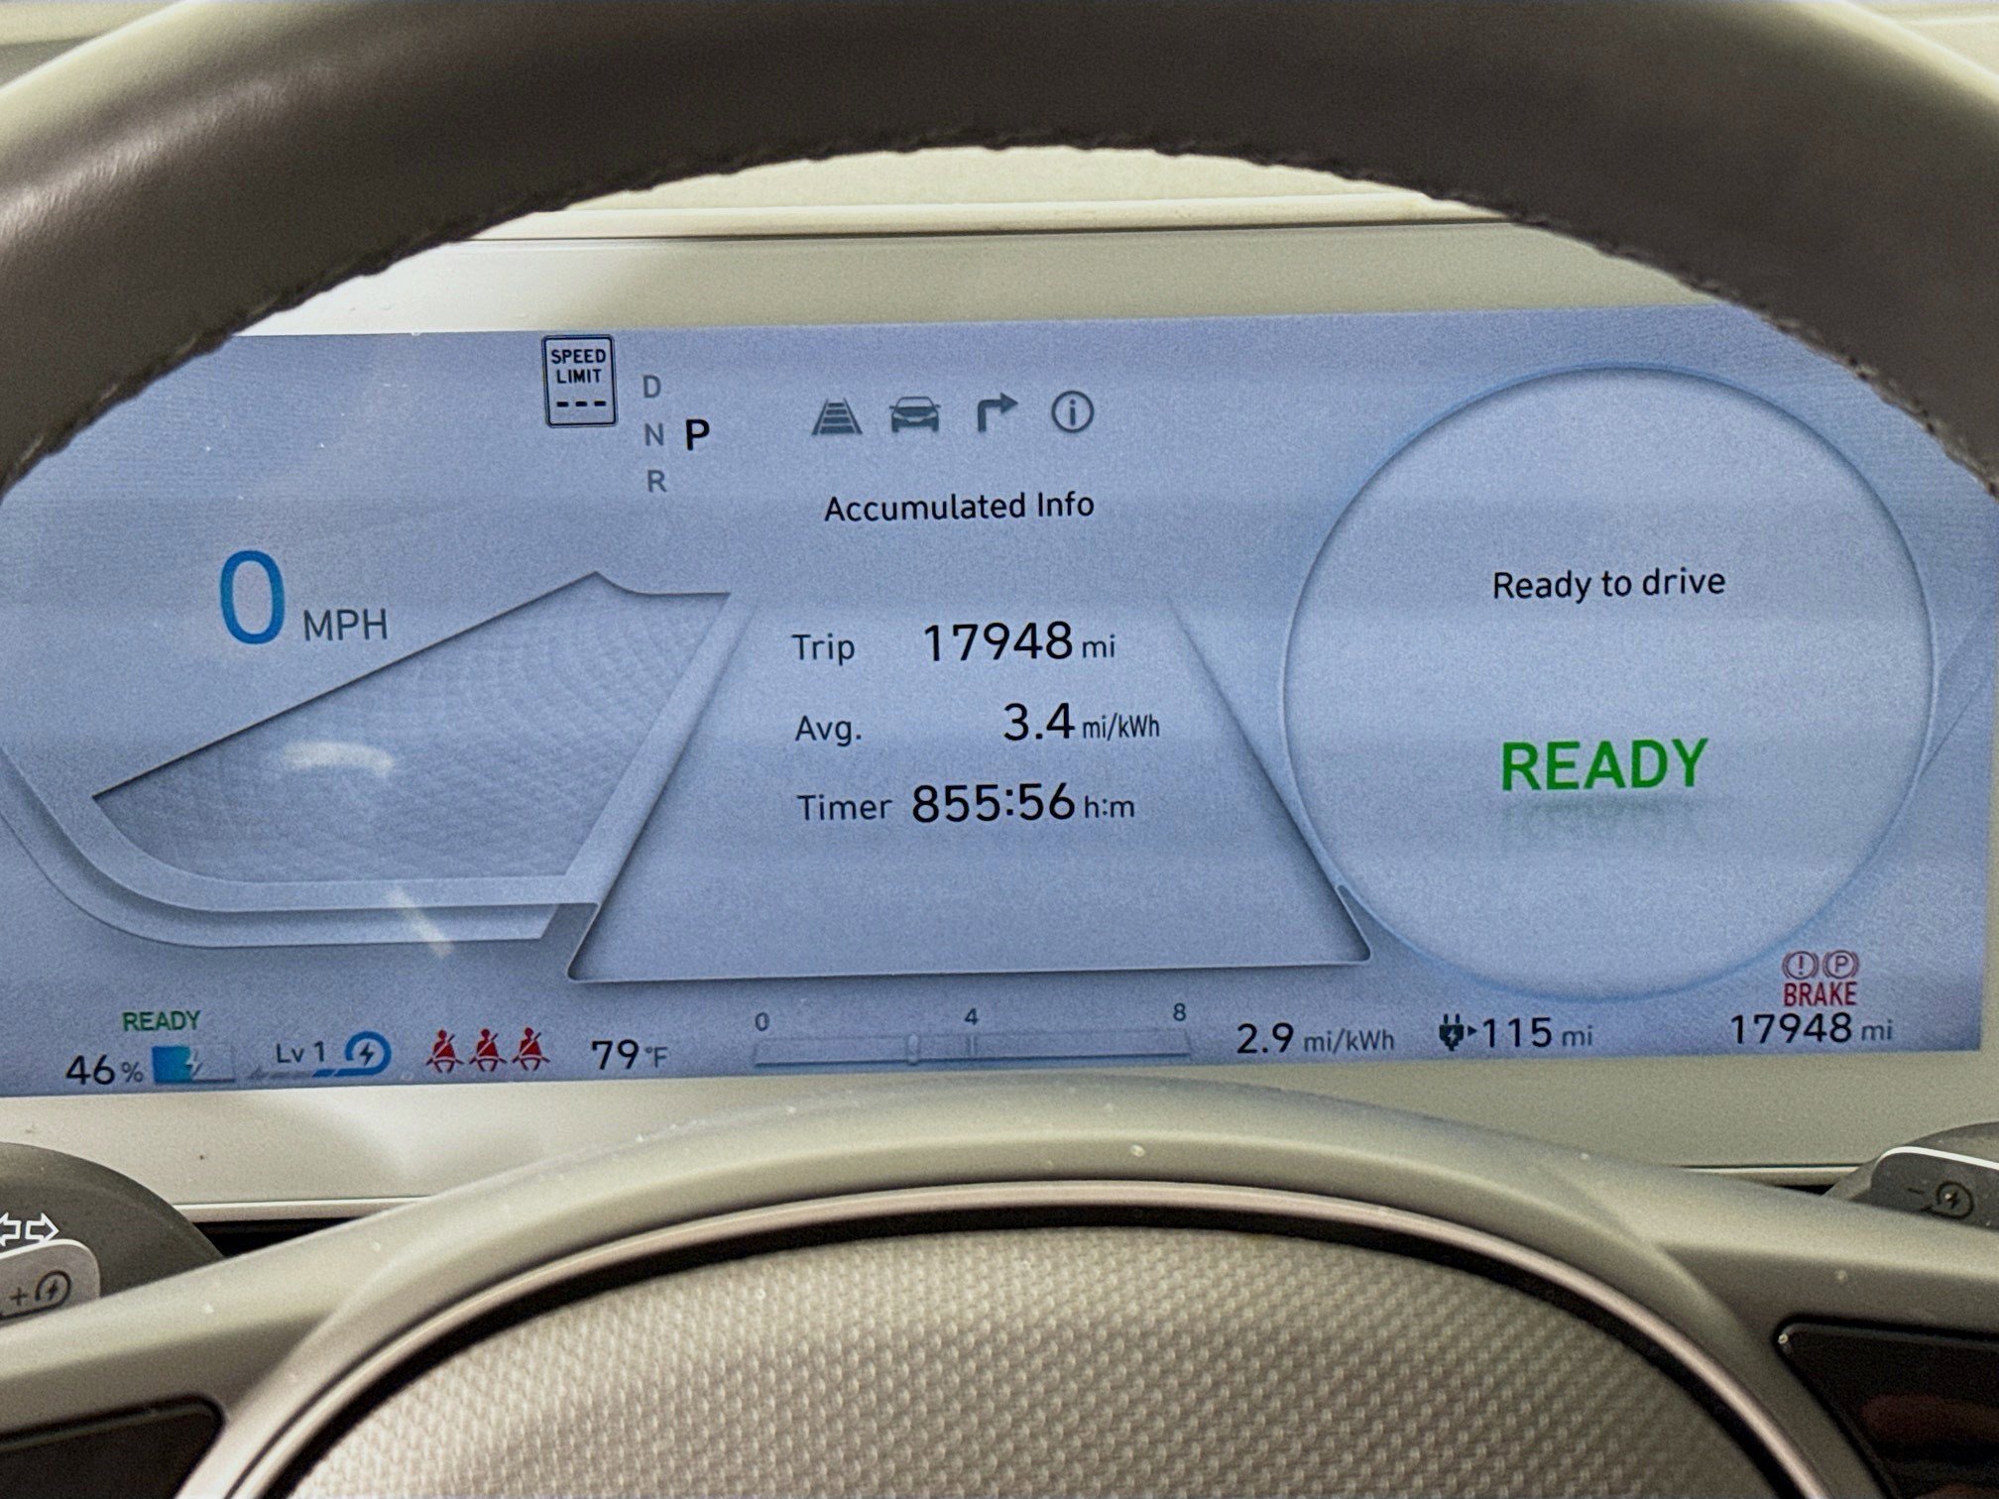Screen dimensions: 1999x1499
Task: Select the Ready to drive message
Action: [x=1609, y=582]
